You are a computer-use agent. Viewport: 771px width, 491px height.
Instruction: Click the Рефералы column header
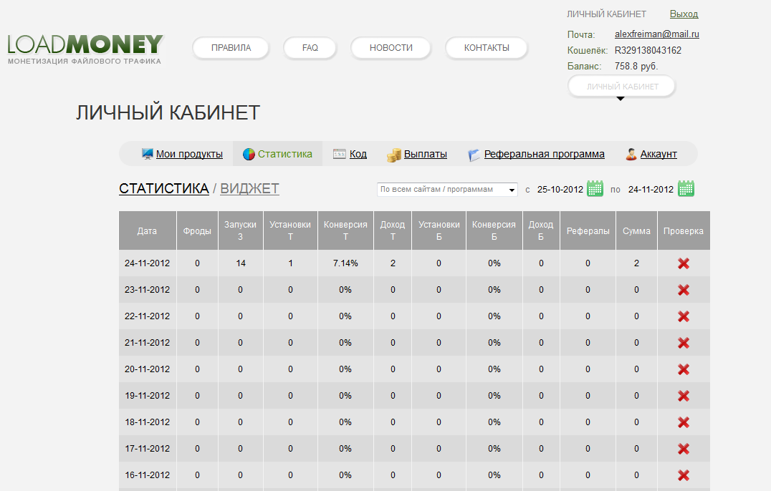(x=588, y=230)
